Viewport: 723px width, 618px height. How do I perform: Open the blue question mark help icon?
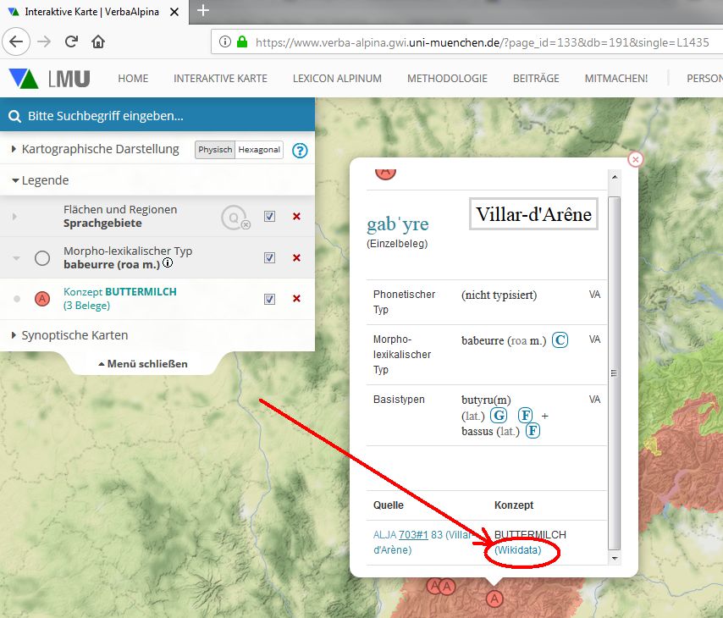pos(300,151)
